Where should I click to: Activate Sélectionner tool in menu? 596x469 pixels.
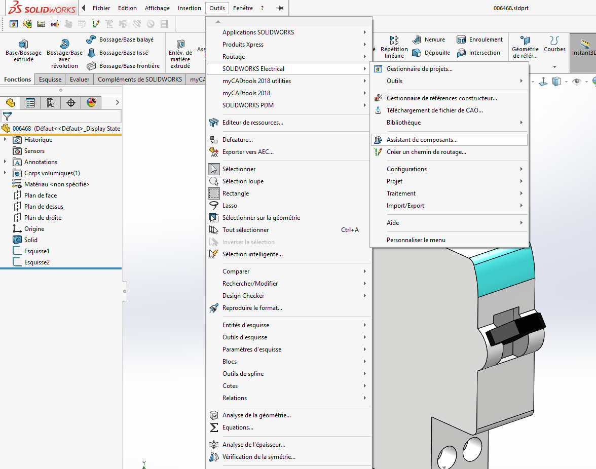(289, 169)
